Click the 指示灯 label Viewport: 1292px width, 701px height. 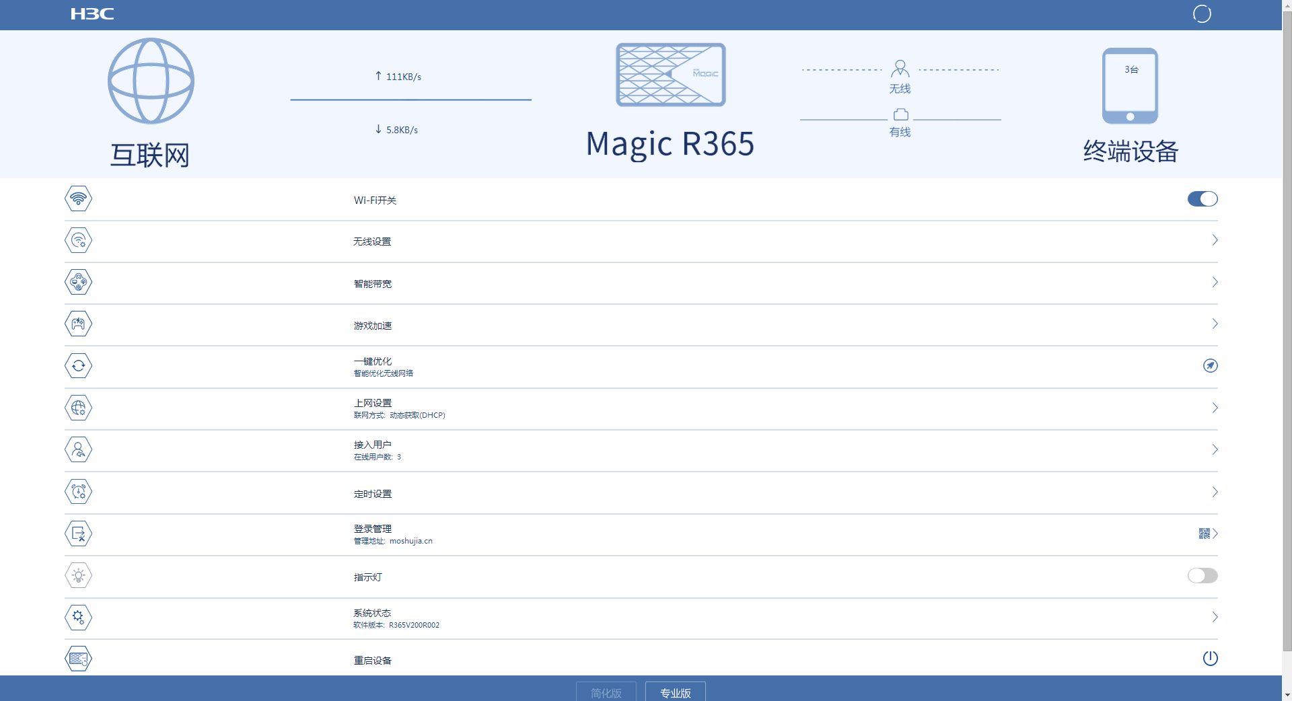pyautogui.click(x=368, y=577)
